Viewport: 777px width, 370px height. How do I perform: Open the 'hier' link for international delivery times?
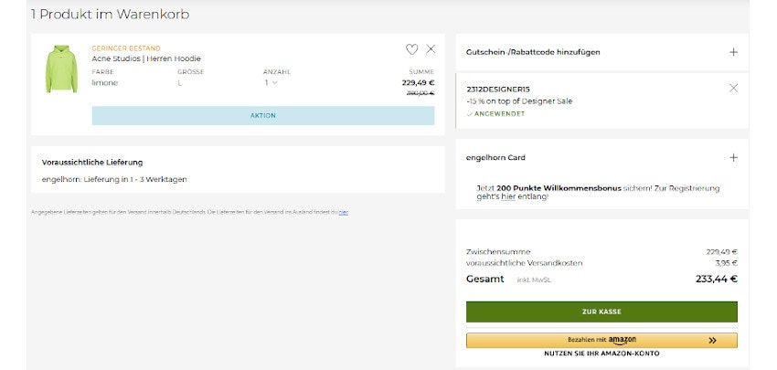pyautogui.click(x=344, y=212)
